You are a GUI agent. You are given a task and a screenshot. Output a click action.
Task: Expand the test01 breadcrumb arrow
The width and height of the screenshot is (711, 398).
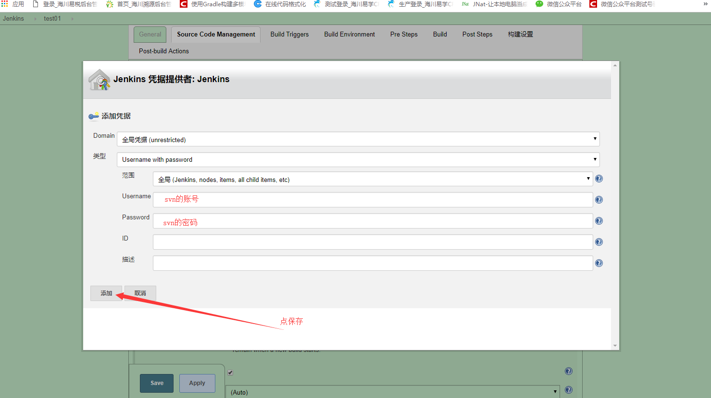[72, 19]
